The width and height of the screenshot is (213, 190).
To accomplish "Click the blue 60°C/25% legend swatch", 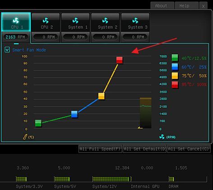I will coord(175,67).
